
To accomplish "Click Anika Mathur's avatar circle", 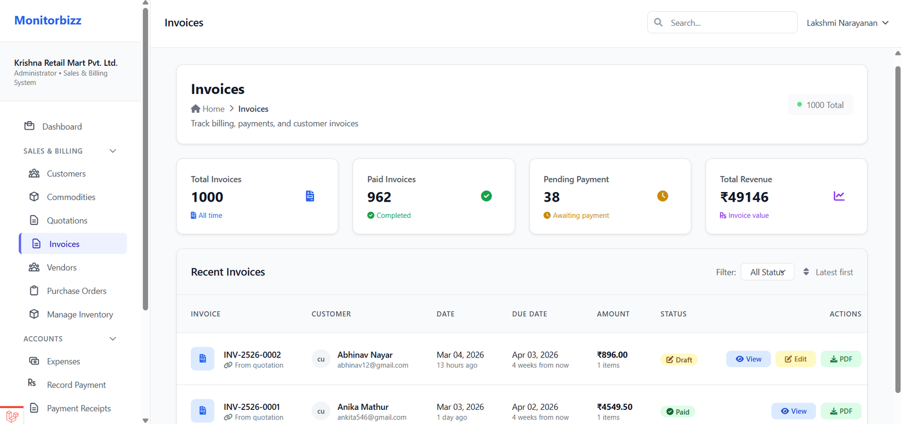I will point(321,412).
